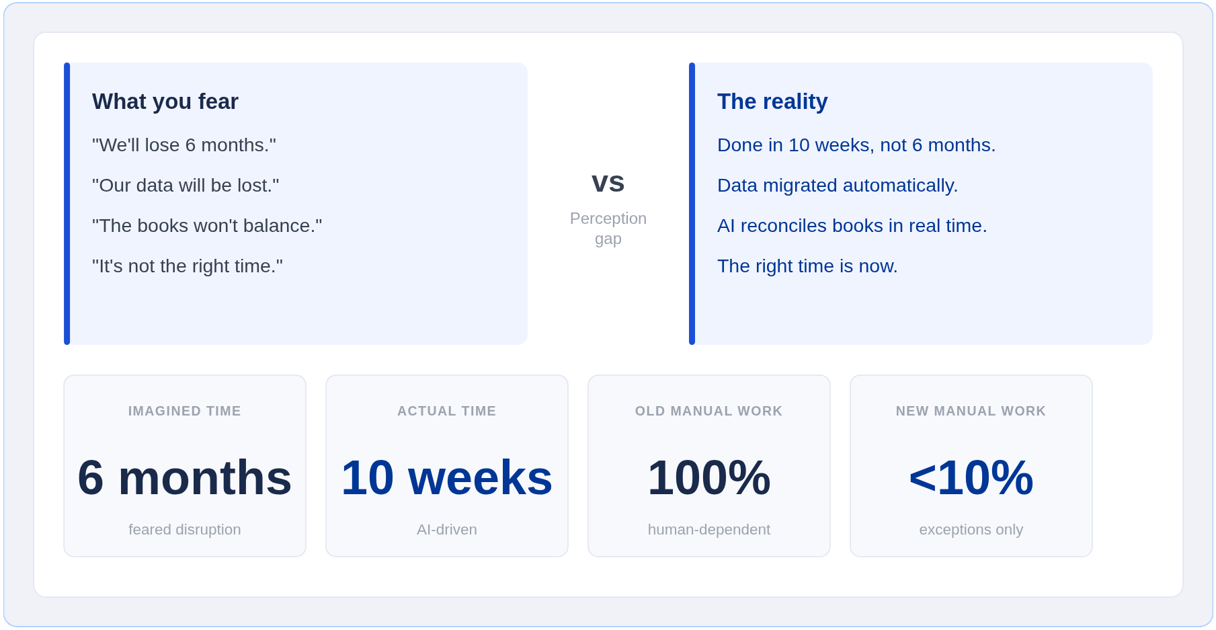
Task: Click the "IMAGINED TIME" card label
Action: (184, 411)
